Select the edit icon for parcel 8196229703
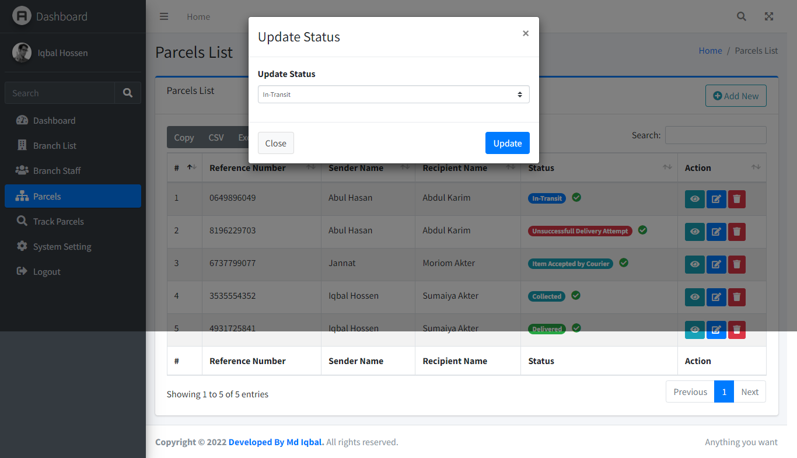 tap(716, 232)
